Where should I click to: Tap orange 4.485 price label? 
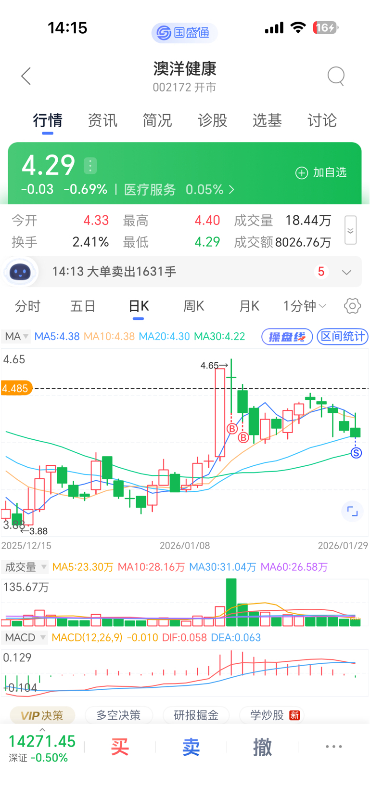tap(16, 388)
